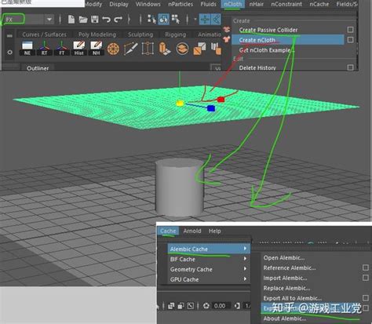The width and height of the screenshot is (372, 324).
Task: Expand the FX menu set dropdown
Action: [x=49, y=20]
